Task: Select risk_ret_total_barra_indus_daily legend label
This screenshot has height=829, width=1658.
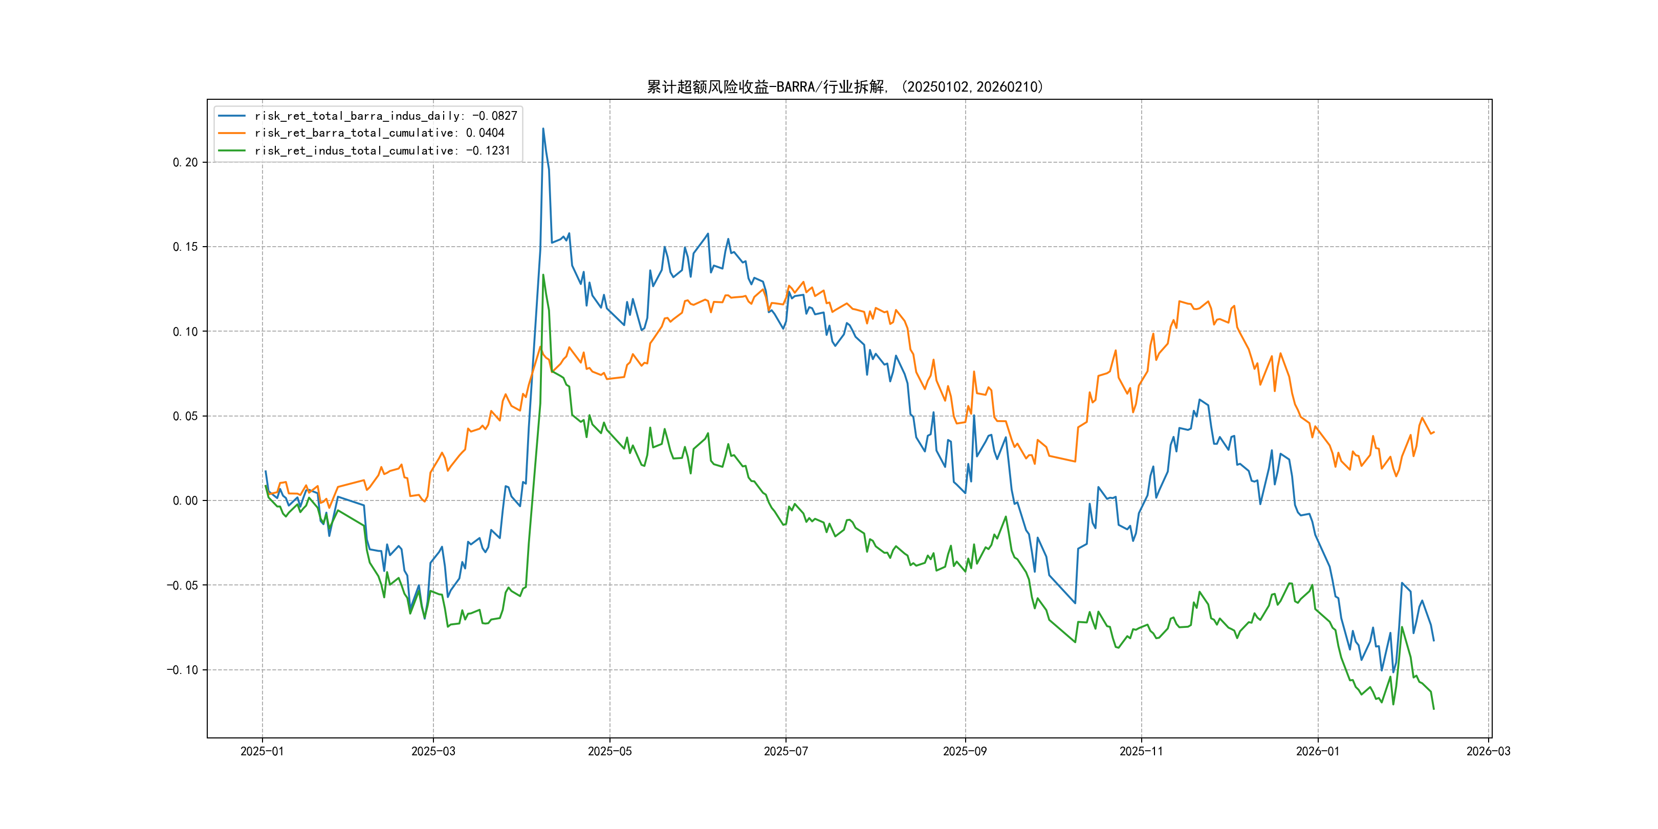Action: pyautogui.click(x=385, y=116)
